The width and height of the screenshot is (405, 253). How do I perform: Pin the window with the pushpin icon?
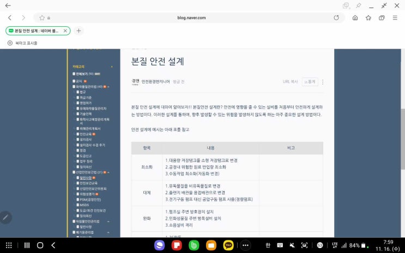coord(359,5)
